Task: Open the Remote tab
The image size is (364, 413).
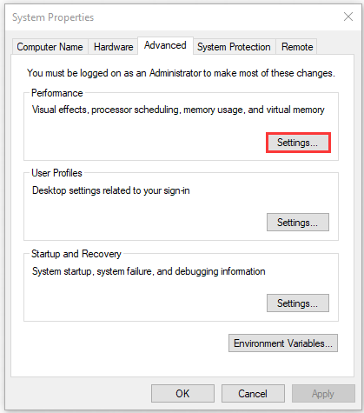Action: coord(297,47)
